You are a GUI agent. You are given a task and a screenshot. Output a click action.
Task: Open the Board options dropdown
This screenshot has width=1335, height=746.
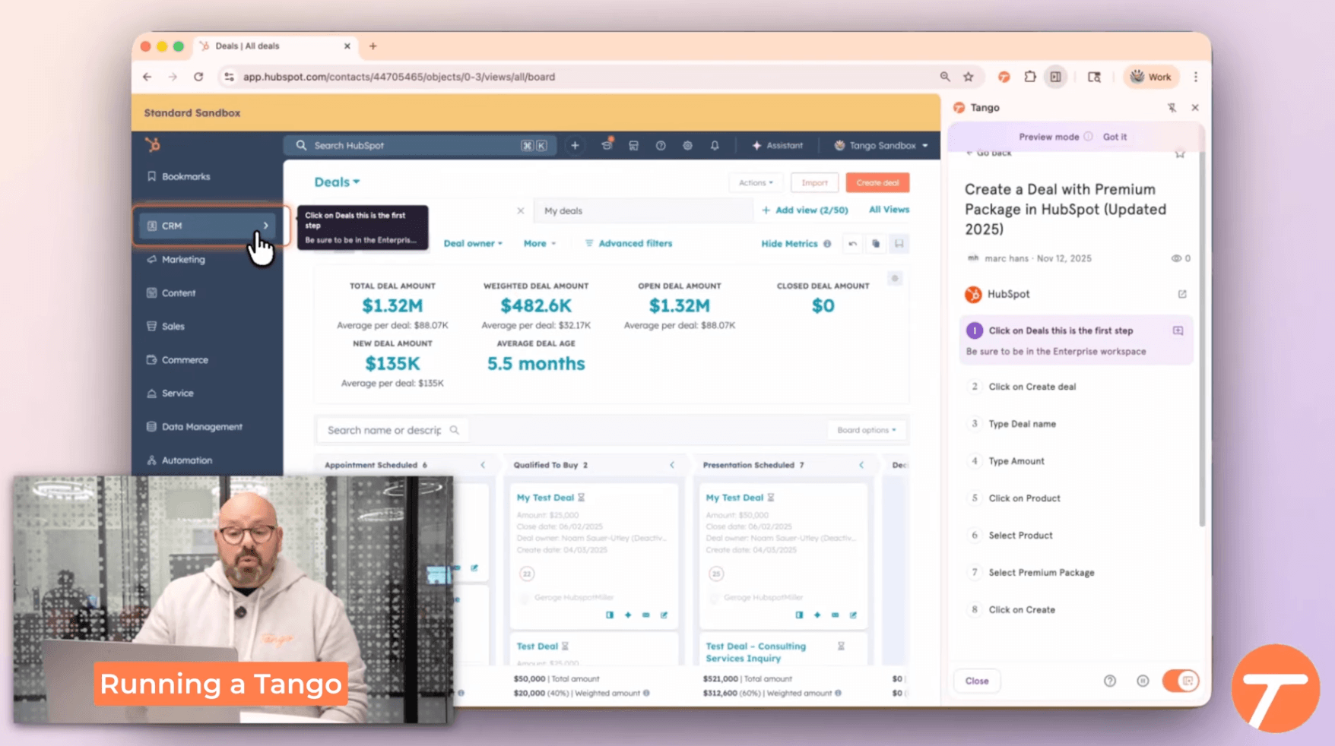point(867,430)
